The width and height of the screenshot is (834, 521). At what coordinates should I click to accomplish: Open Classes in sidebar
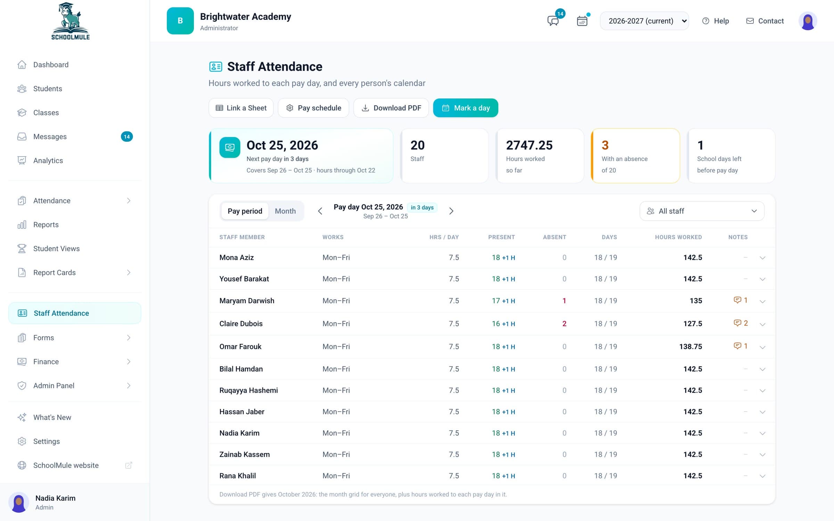tap(75, 113)
